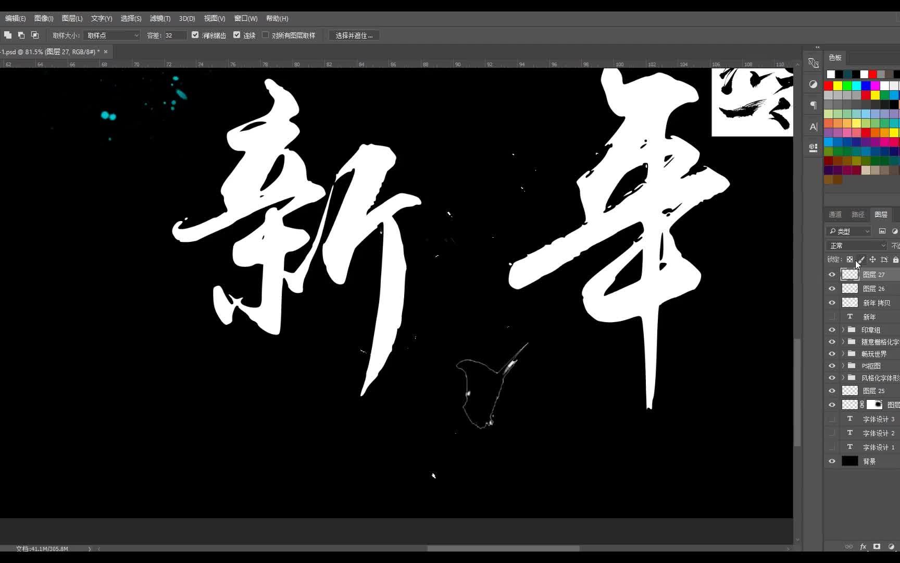Click the Lock position icon
Image resolution: width=900 pixels, height=563 pixels.
(x=873, y=259)
